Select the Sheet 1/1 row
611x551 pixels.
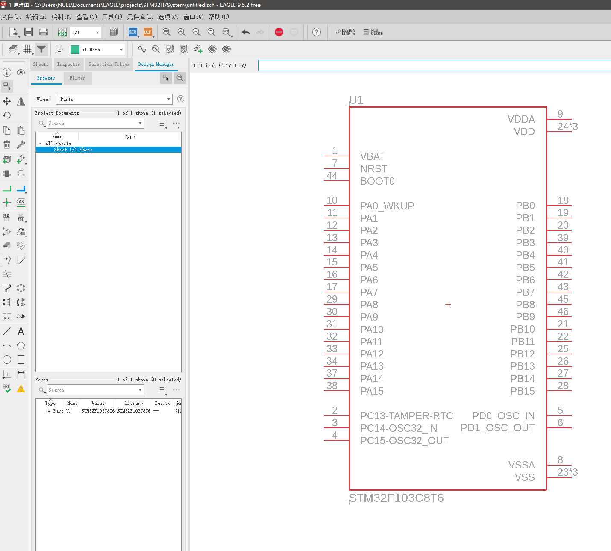(x=109, y=150)
